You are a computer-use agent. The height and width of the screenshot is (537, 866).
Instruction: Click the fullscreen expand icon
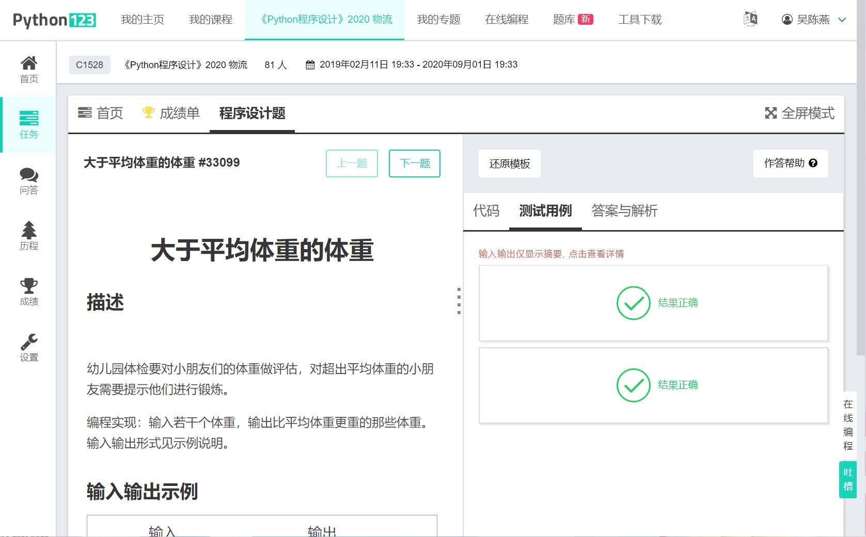click(771, 113)
